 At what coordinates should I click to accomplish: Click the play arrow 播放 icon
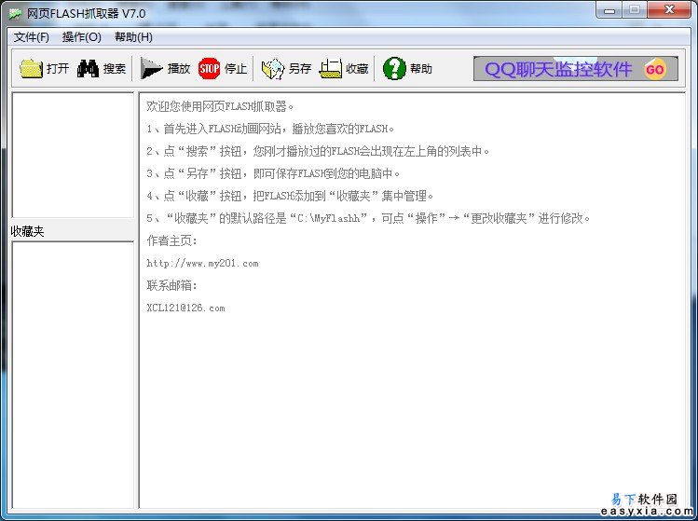pos(151,69)
